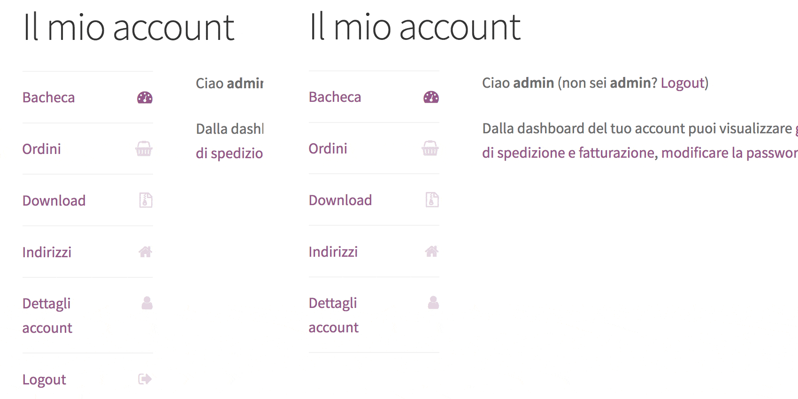This screenshot has height=399, width=798.
Task: Click the Download file icon in left panel
Action: [146, 200]
